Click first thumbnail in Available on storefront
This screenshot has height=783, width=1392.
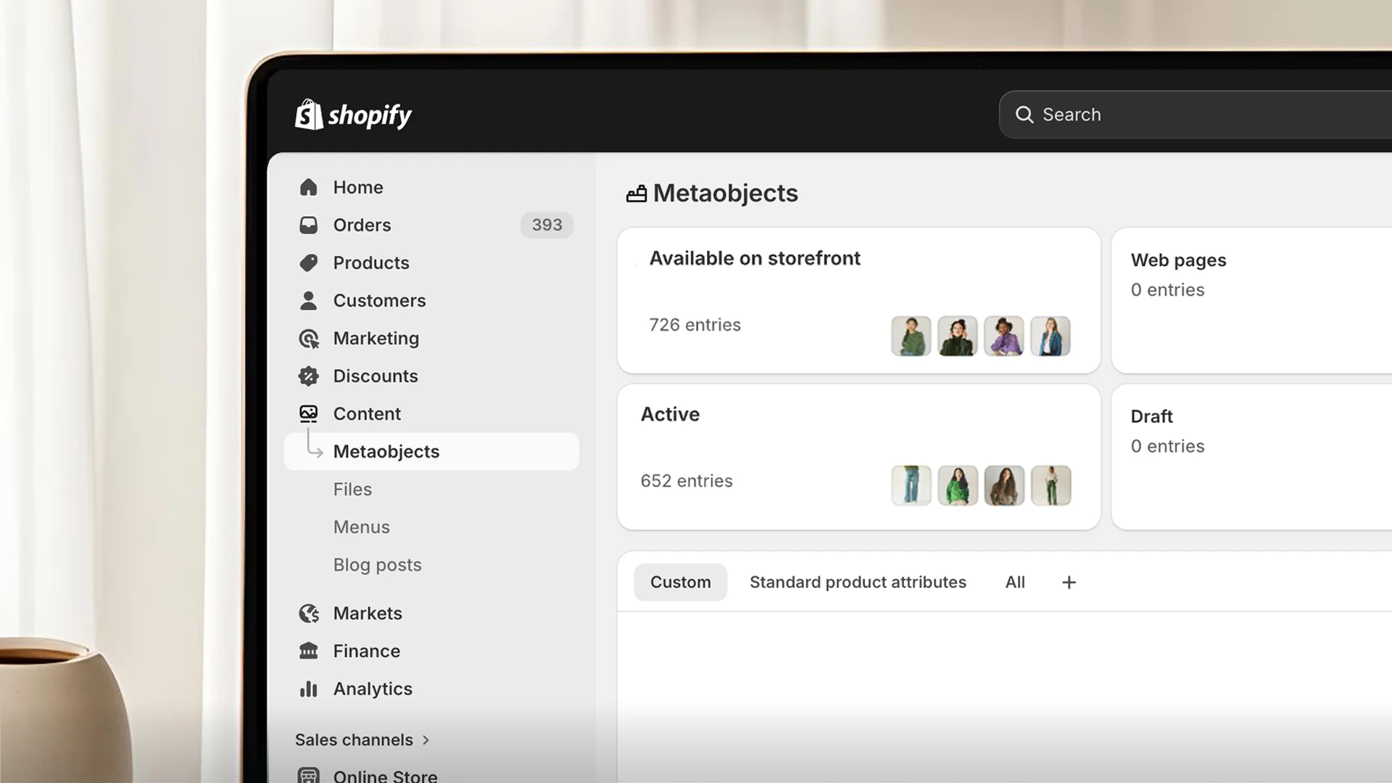pos(911,336)
